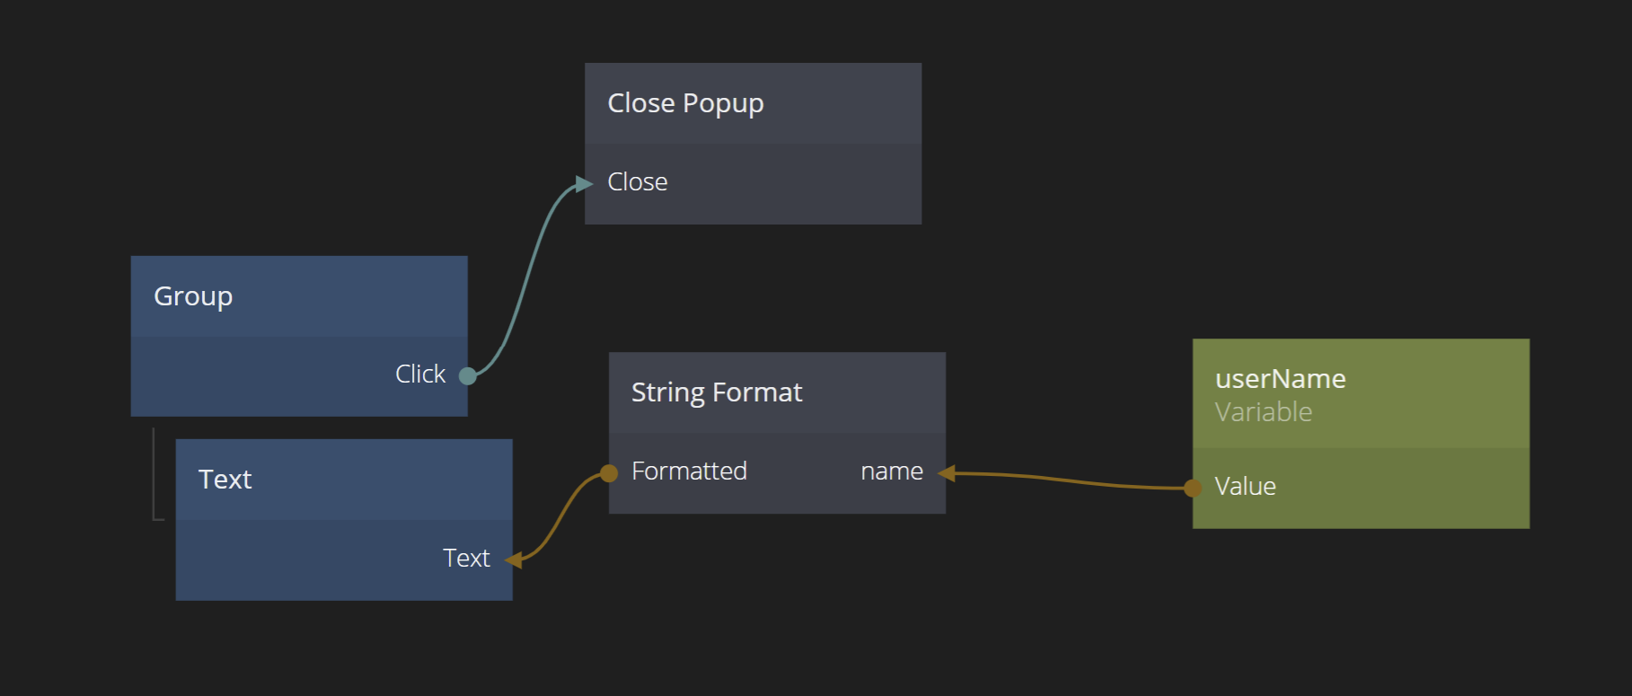Screen dimensions: 1632x696
Task: Click the Value output port dot on userName
Action: tap(1193, 488)
